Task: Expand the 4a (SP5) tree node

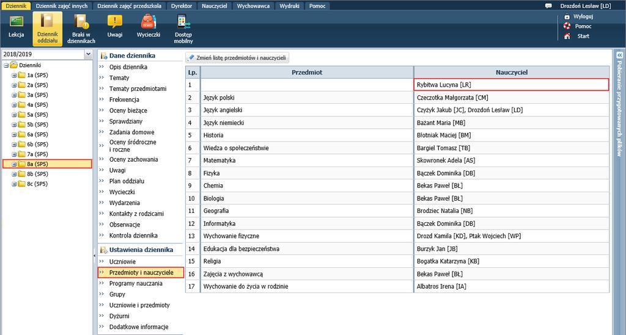Action: pos(14,105)
